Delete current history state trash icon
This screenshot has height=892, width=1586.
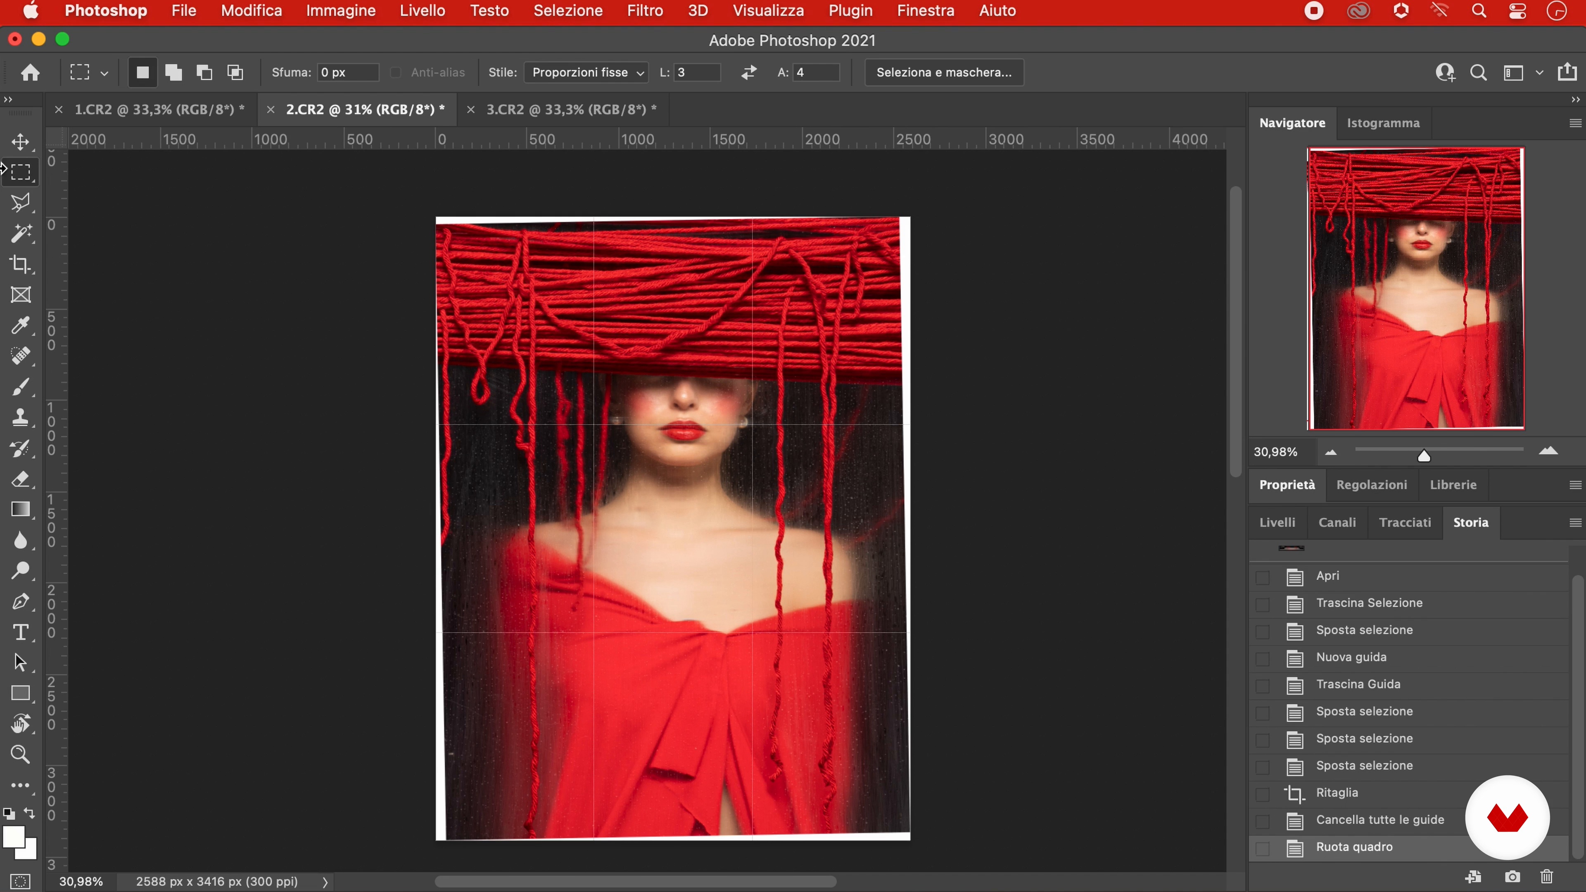tap(1547, 877)
